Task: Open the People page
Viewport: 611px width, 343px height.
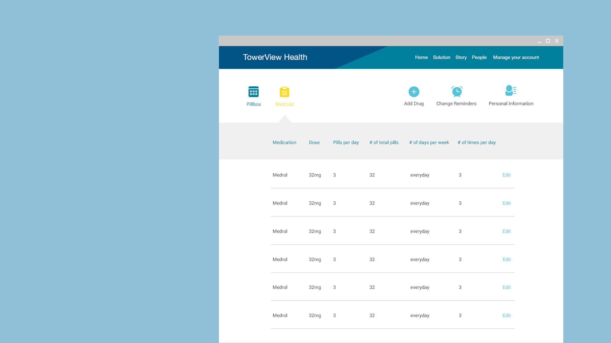Action: pos(479,57)
